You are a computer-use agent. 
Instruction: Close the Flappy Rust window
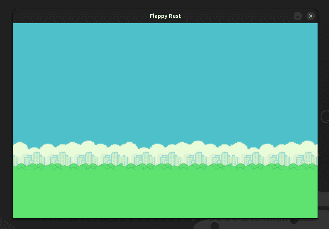click(311, 16)
